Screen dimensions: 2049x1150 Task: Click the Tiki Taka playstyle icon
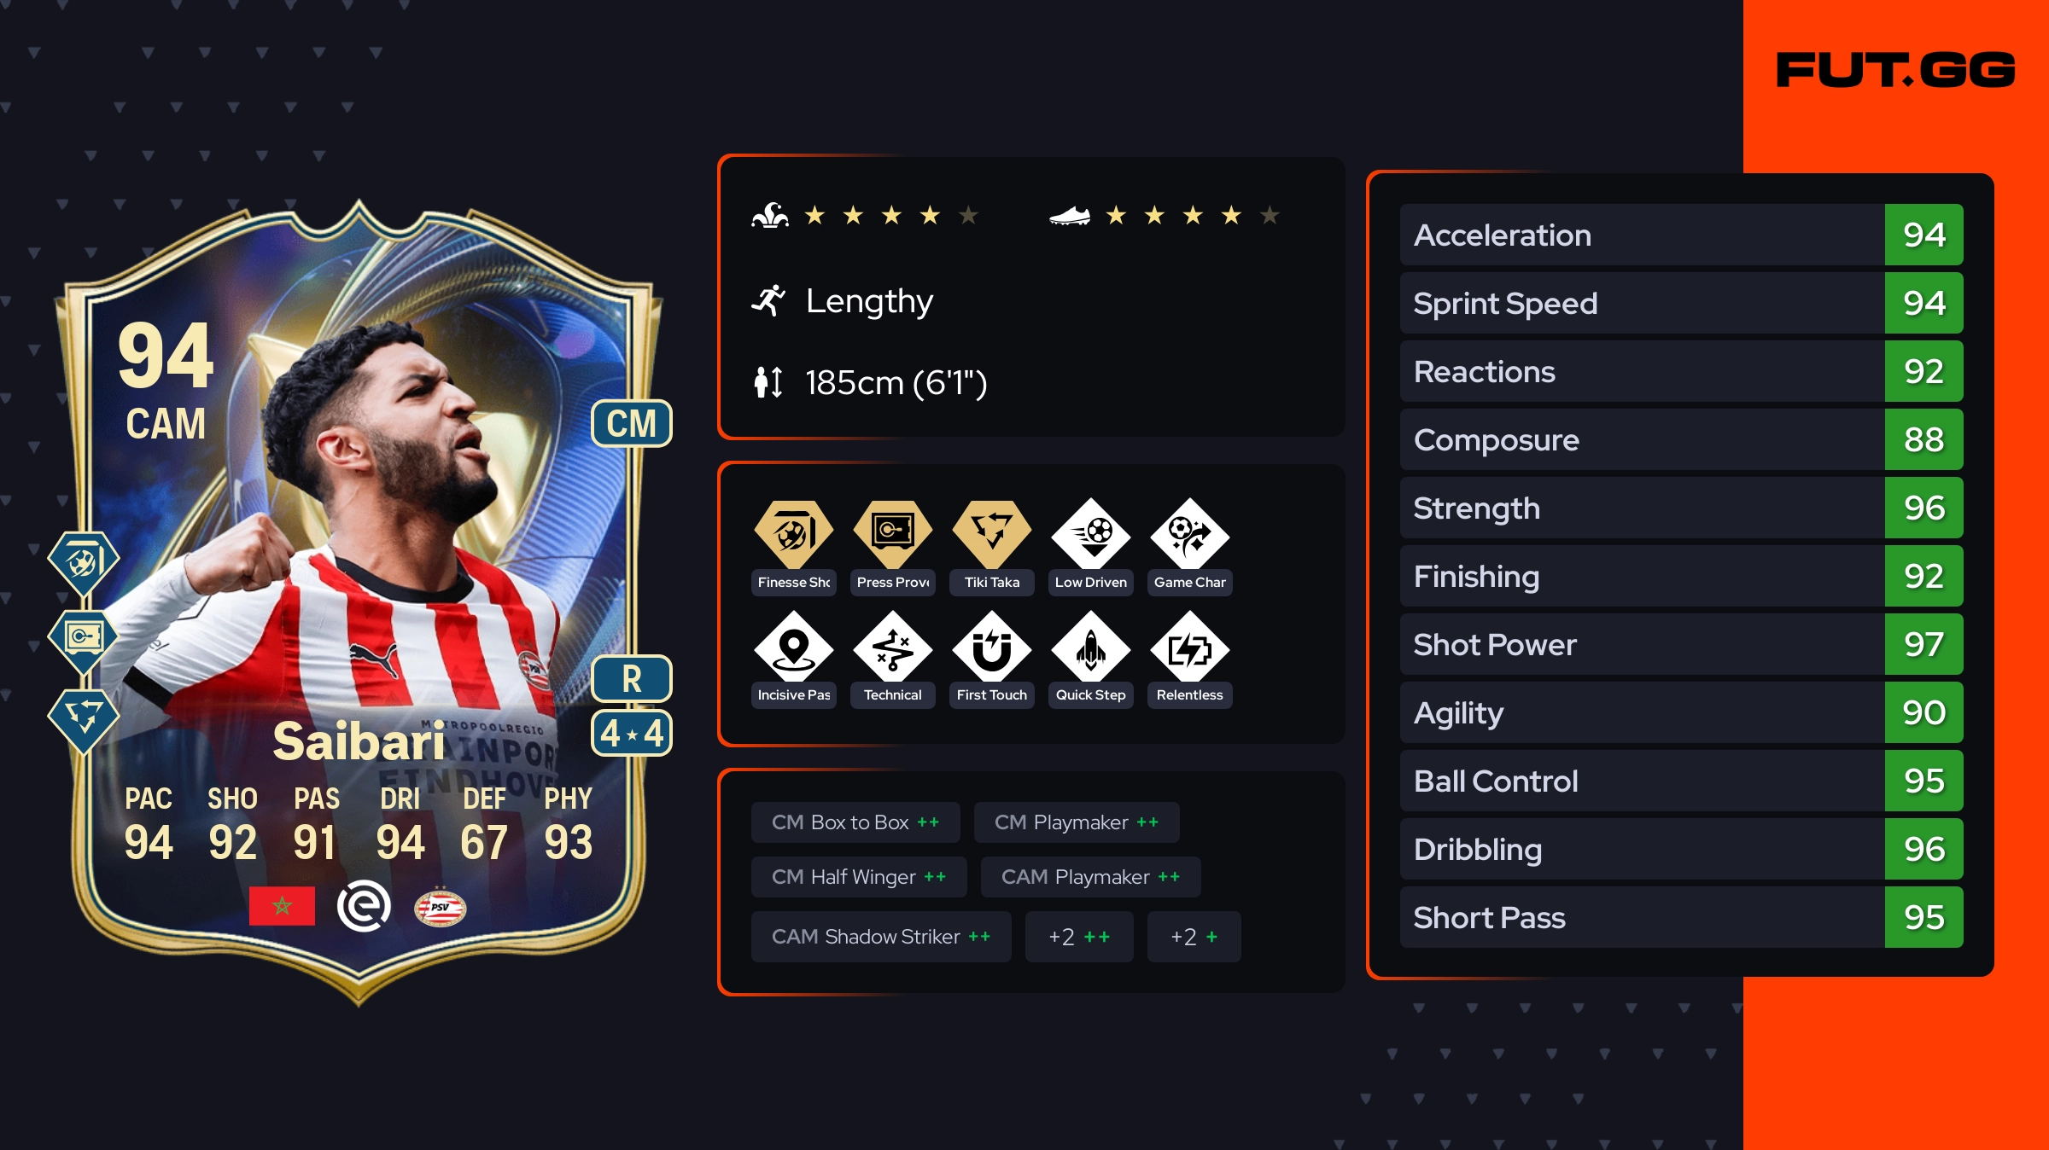tap(991, 534)
